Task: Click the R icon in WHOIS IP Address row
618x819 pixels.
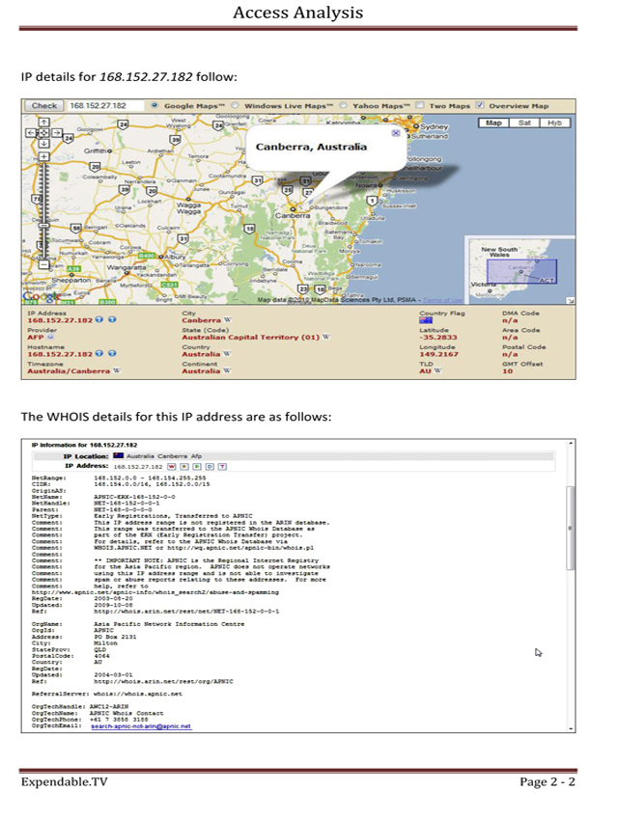Action: coord(184,467)
